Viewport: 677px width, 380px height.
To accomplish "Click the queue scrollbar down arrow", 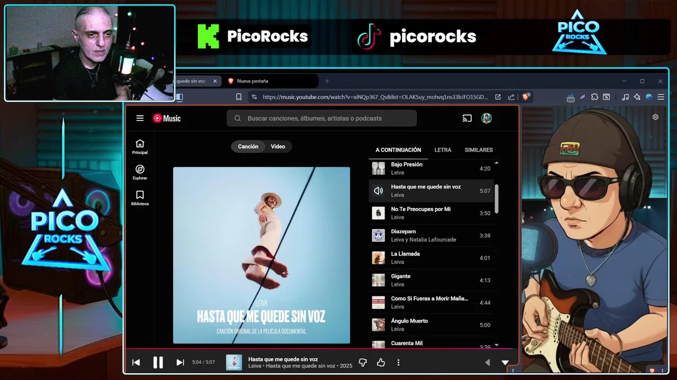I will pos(496,345).
